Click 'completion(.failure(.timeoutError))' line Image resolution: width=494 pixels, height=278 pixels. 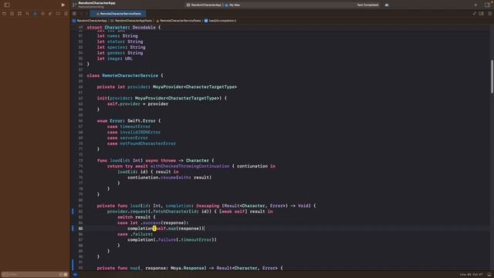[x=172, y=240]
